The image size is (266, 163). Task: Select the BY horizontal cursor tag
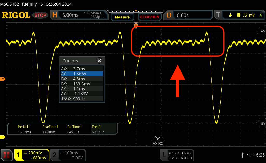click(x=261, y=123)
